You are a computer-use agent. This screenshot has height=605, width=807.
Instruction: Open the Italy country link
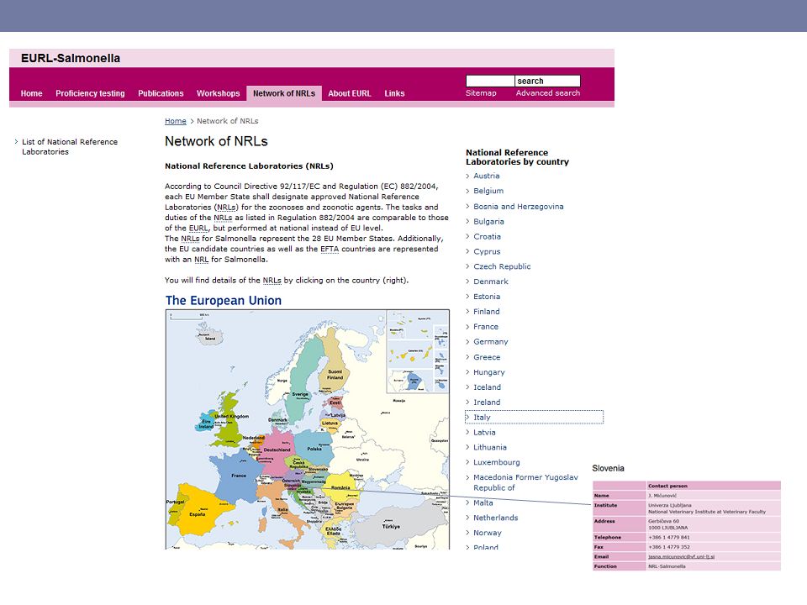(x=482, y=418)
